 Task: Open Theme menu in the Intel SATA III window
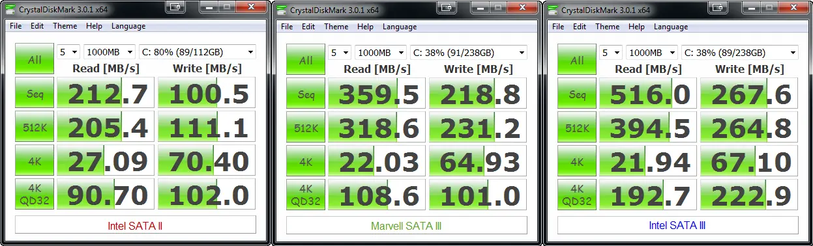tap(608, 26)
